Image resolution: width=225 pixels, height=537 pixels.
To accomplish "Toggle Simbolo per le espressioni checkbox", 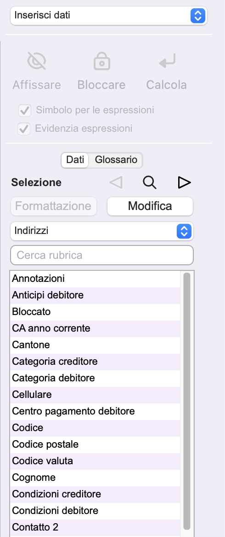I will (x=25, y=110).
